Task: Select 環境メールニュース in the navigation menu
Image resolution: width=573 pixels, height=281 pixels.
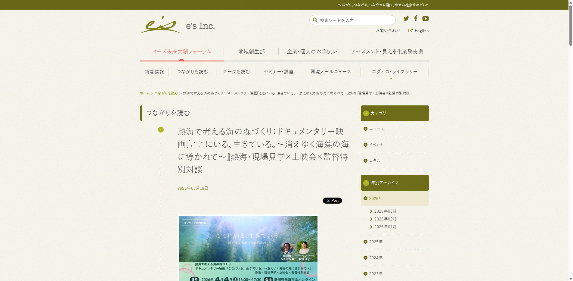Action: click(x=330, y=72)
